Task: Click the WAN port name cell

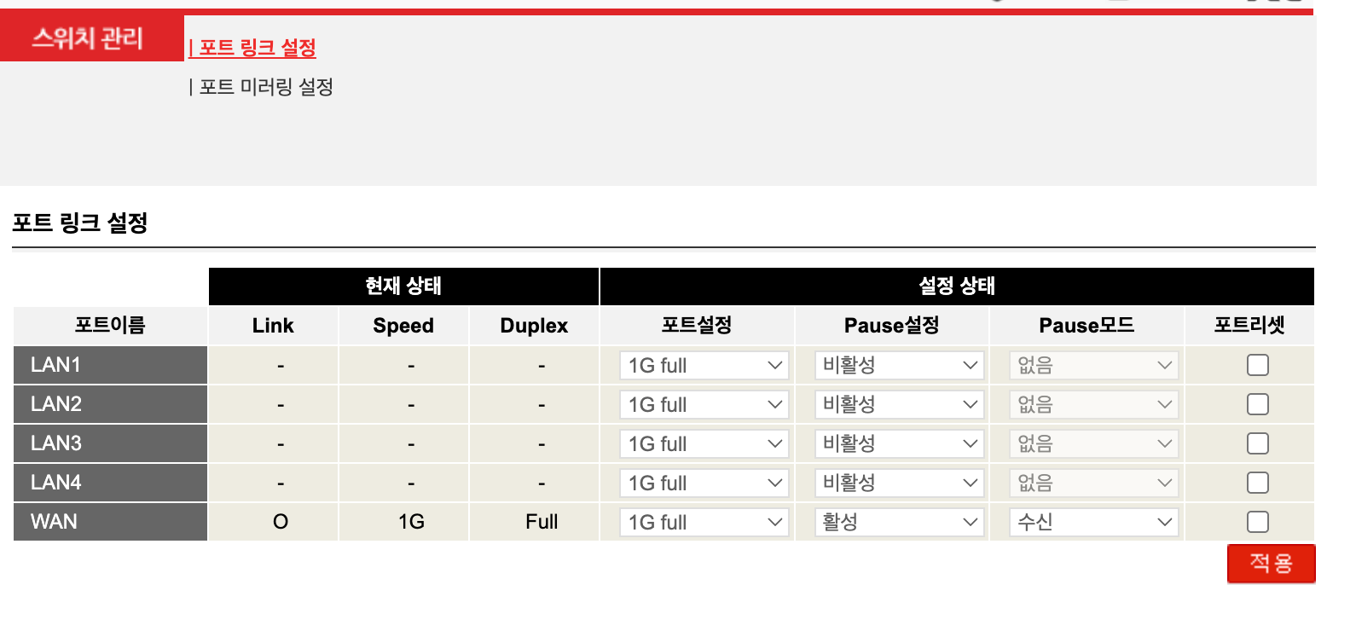Action: coord(110,522)
